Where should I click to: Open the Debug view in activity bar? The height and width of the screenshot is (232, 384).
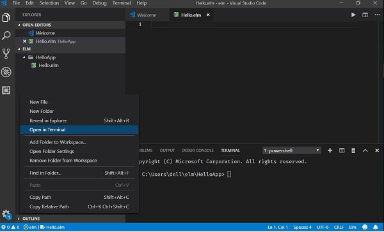(x=6, y=72)
